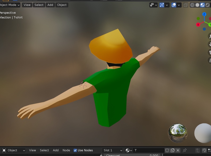Image resolution: width=211 pixels, height=156 pixels.
Task: Toggle the show gizmo button
Action: coord(162,5)
